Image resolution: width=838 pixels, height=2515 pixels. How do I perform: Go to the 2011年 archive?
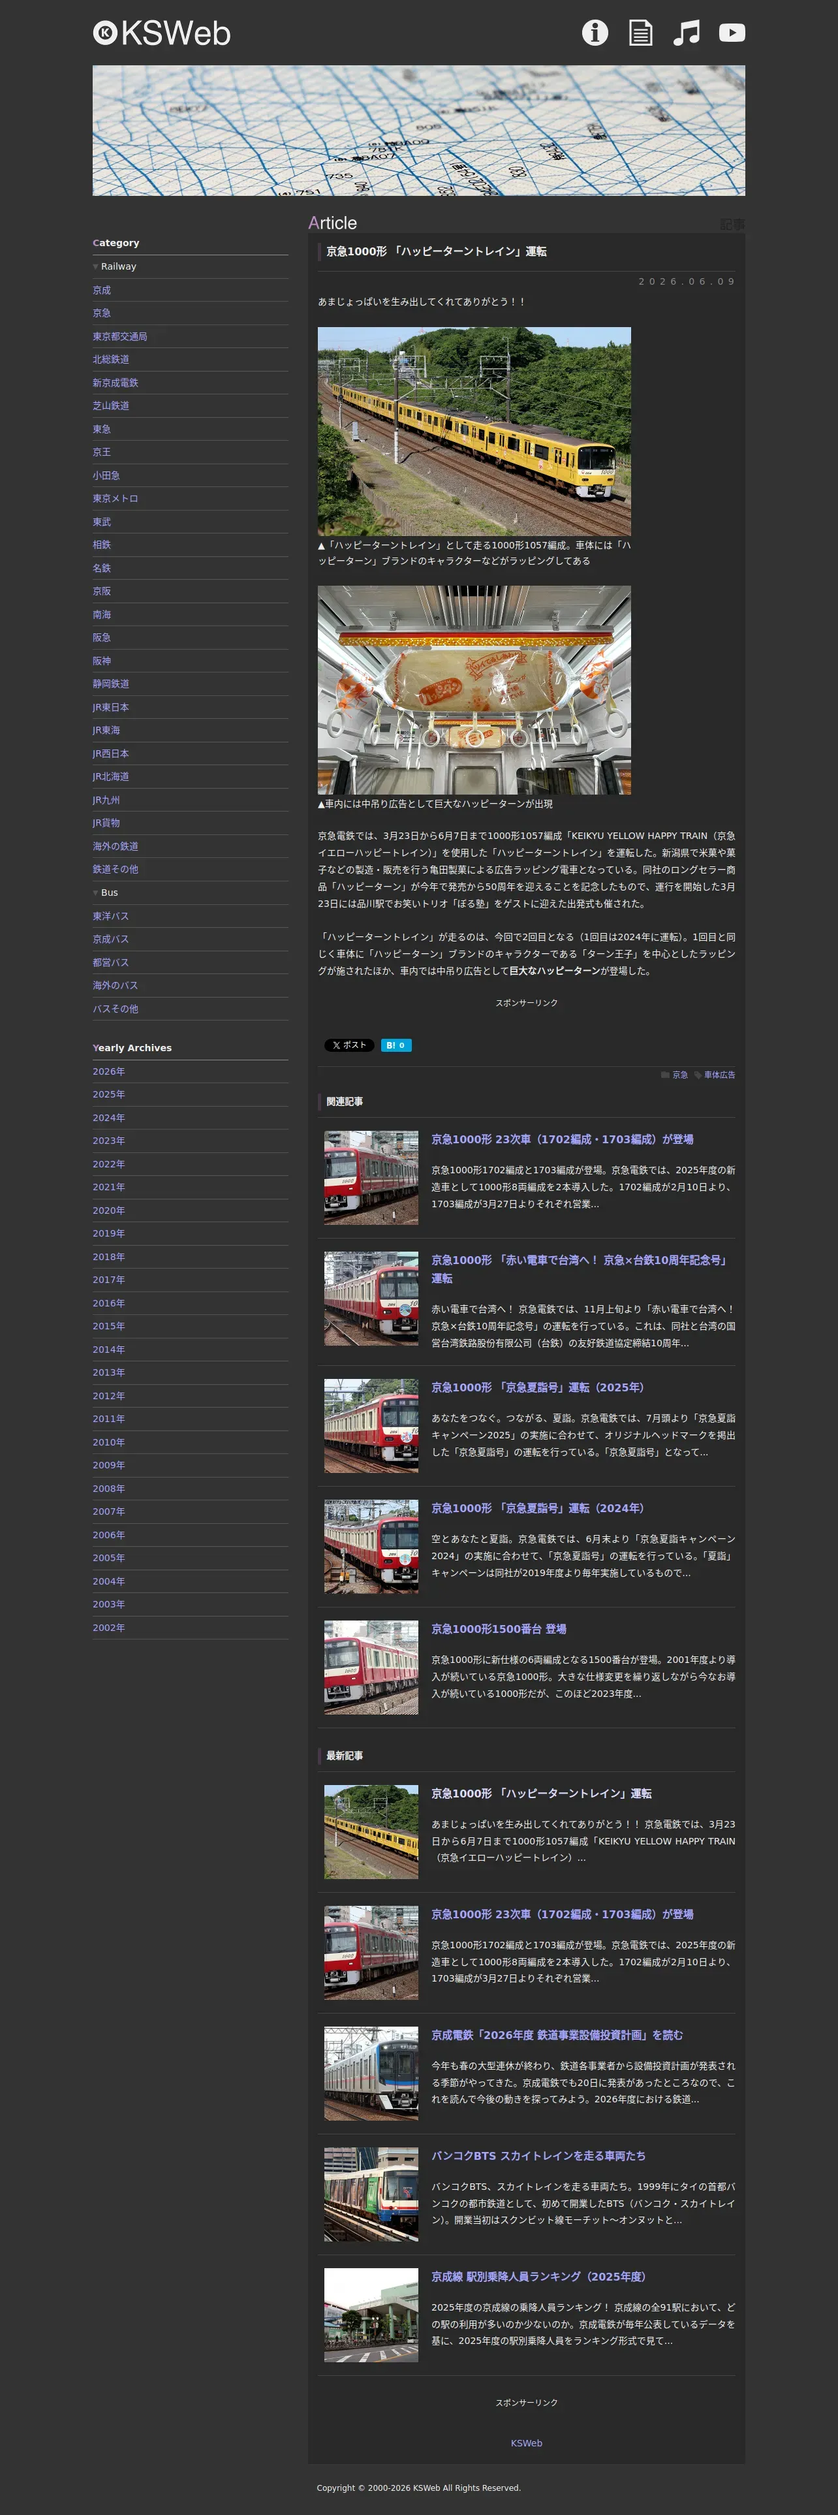108,1419
